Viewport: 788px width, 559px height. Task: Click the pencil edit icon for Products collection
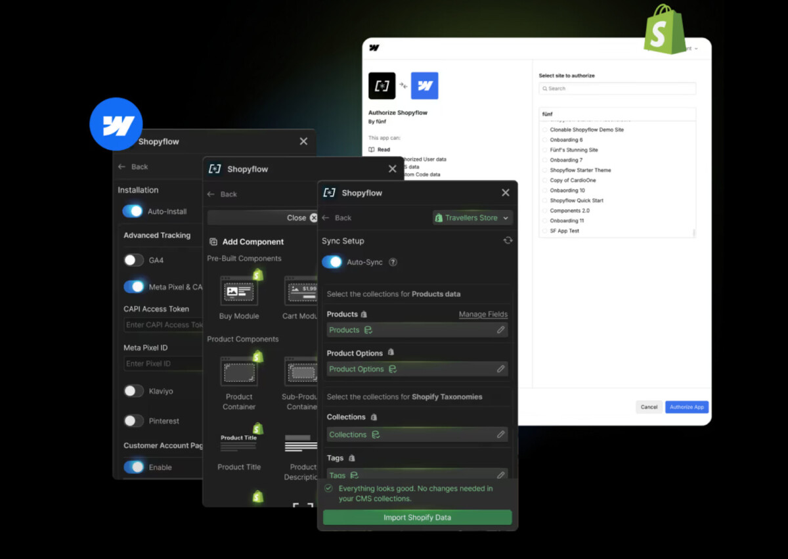click(x=500, y=330)
